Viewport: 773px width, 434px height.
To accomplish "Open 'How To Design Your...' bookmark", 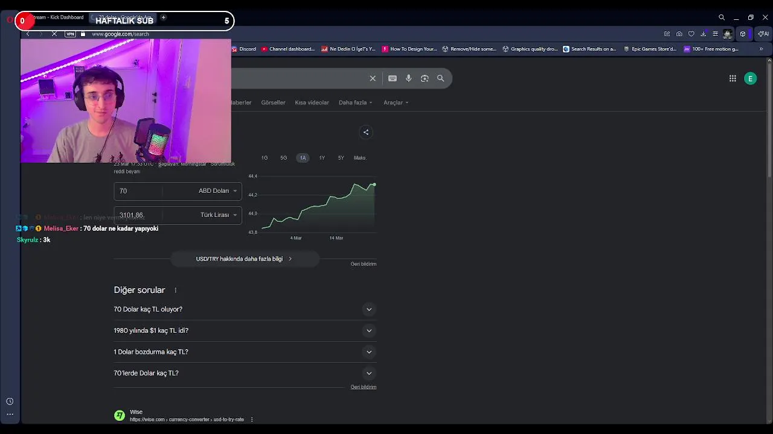I will [x=409, y=49].
